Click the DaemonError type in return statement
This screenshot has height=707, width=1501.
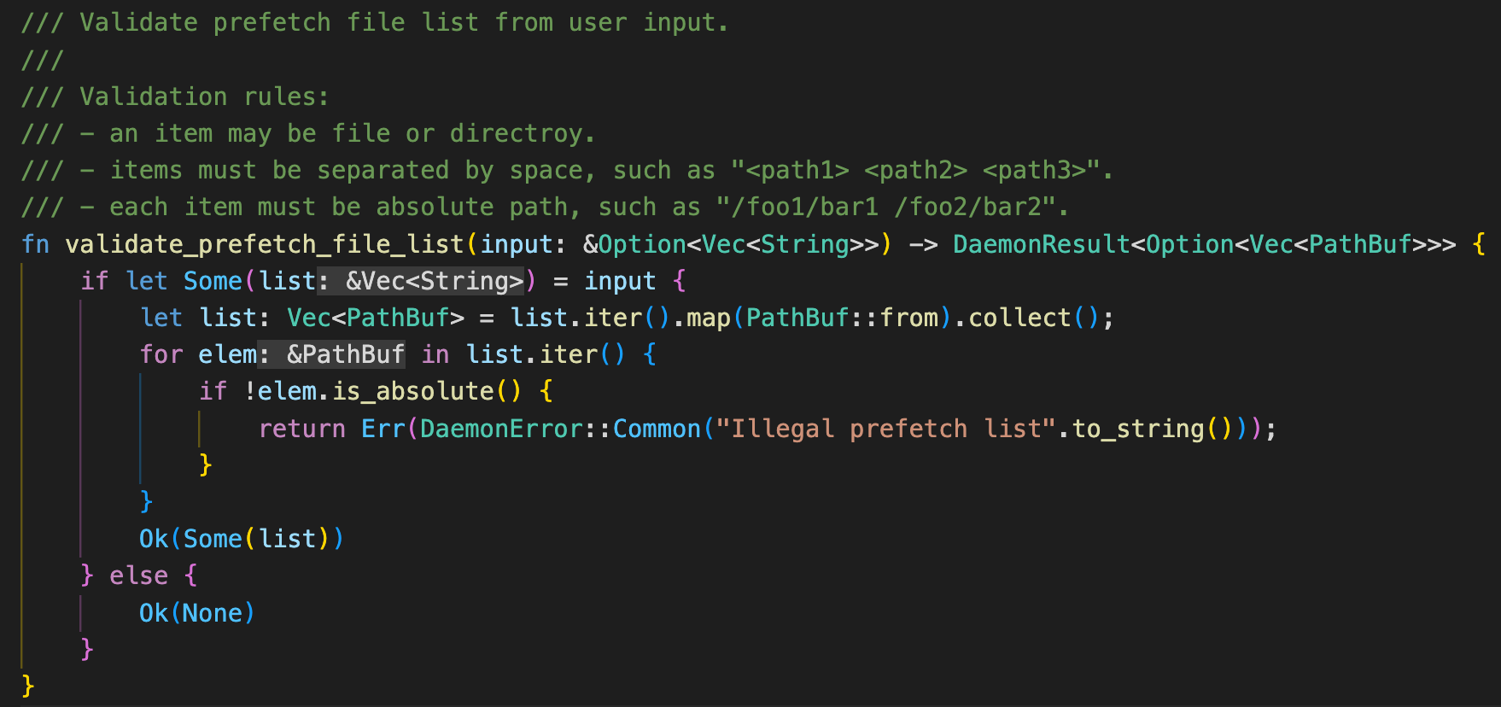point(502,429)
